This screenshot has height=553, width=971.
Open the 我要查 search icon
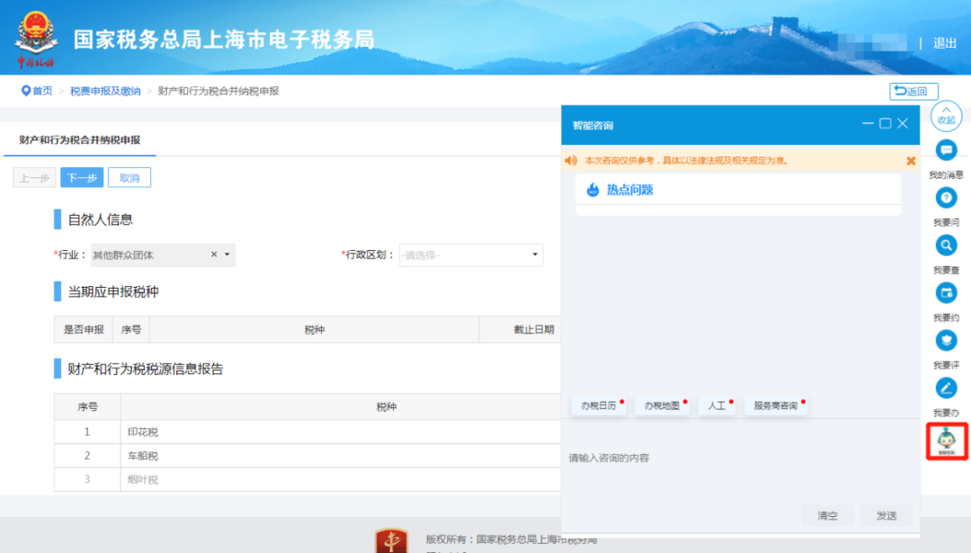(946, 245)
